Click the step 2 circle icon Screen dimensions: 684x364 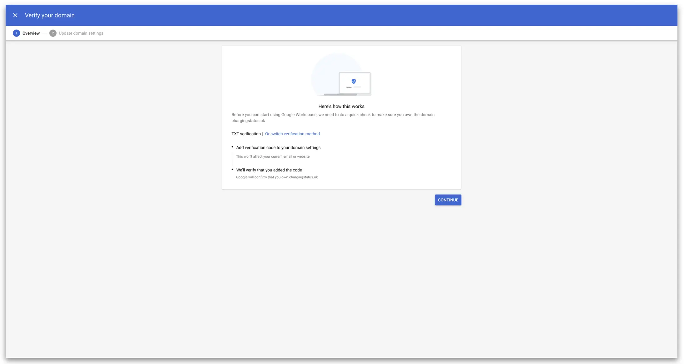(x=53, y=33)
